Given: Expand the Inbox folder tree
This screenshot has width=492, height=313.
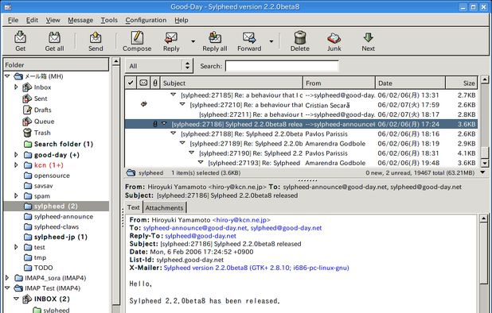Looking at the screenshot, I should [16, 87].
